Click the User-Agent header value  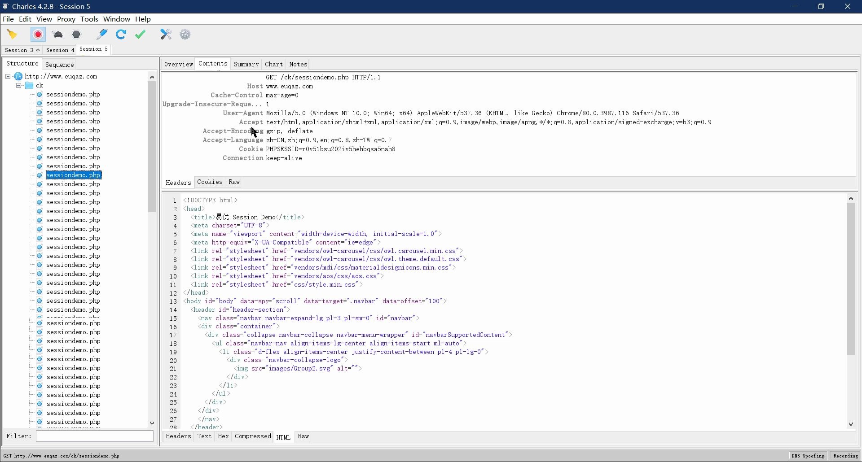472,113
